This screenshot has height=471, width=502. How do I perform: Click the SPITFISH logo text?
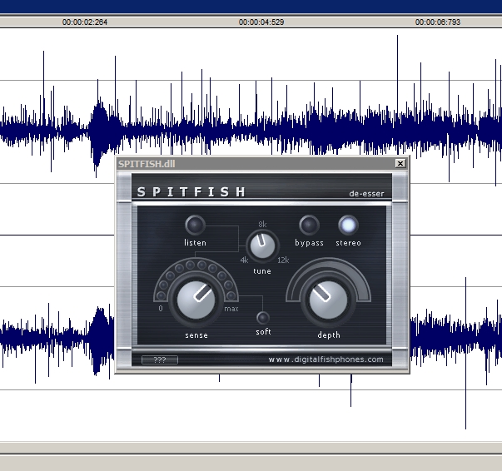coord(191,192)
